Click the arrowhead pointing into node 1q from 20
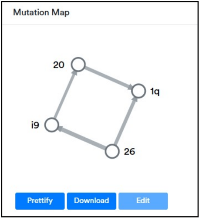This screenshot has height=218, width=199. pos(130,87)
